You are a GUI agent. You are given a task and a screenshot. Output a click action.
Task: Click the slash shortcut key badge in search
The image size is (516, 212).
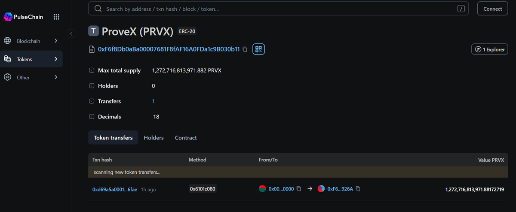[461, 9]
